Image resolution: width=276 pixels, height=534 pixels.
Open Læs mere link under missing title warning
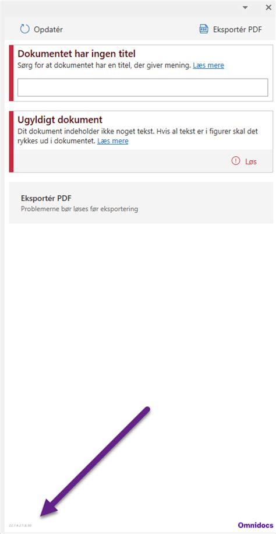point(208,65)
